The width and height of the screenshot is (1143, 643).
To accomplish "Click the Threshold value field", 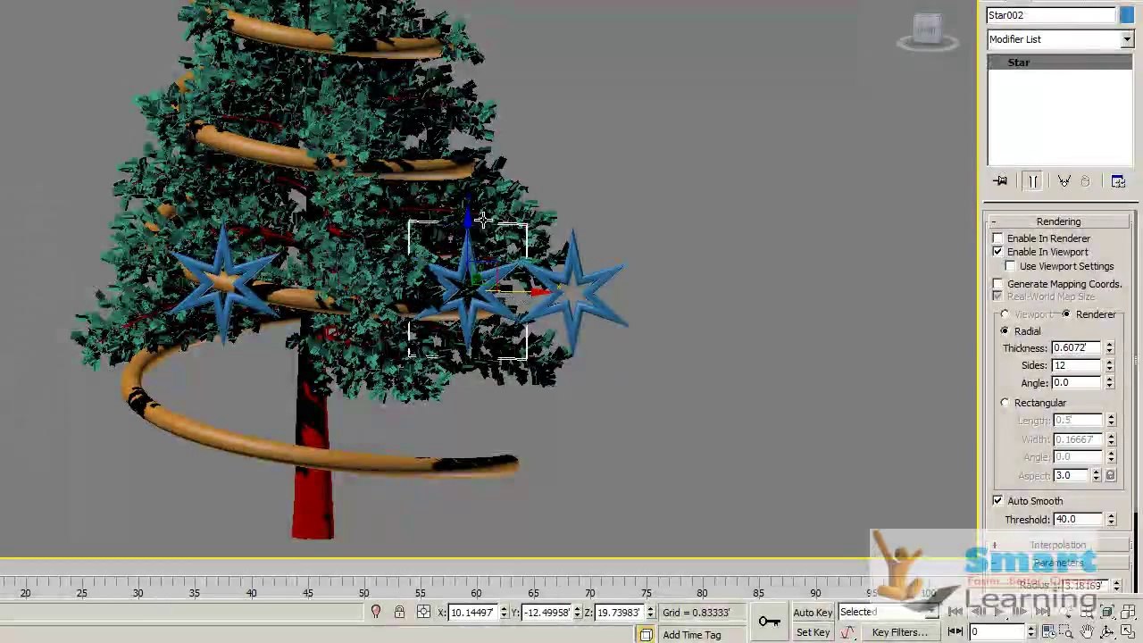I will click(x=1079, y=520).
